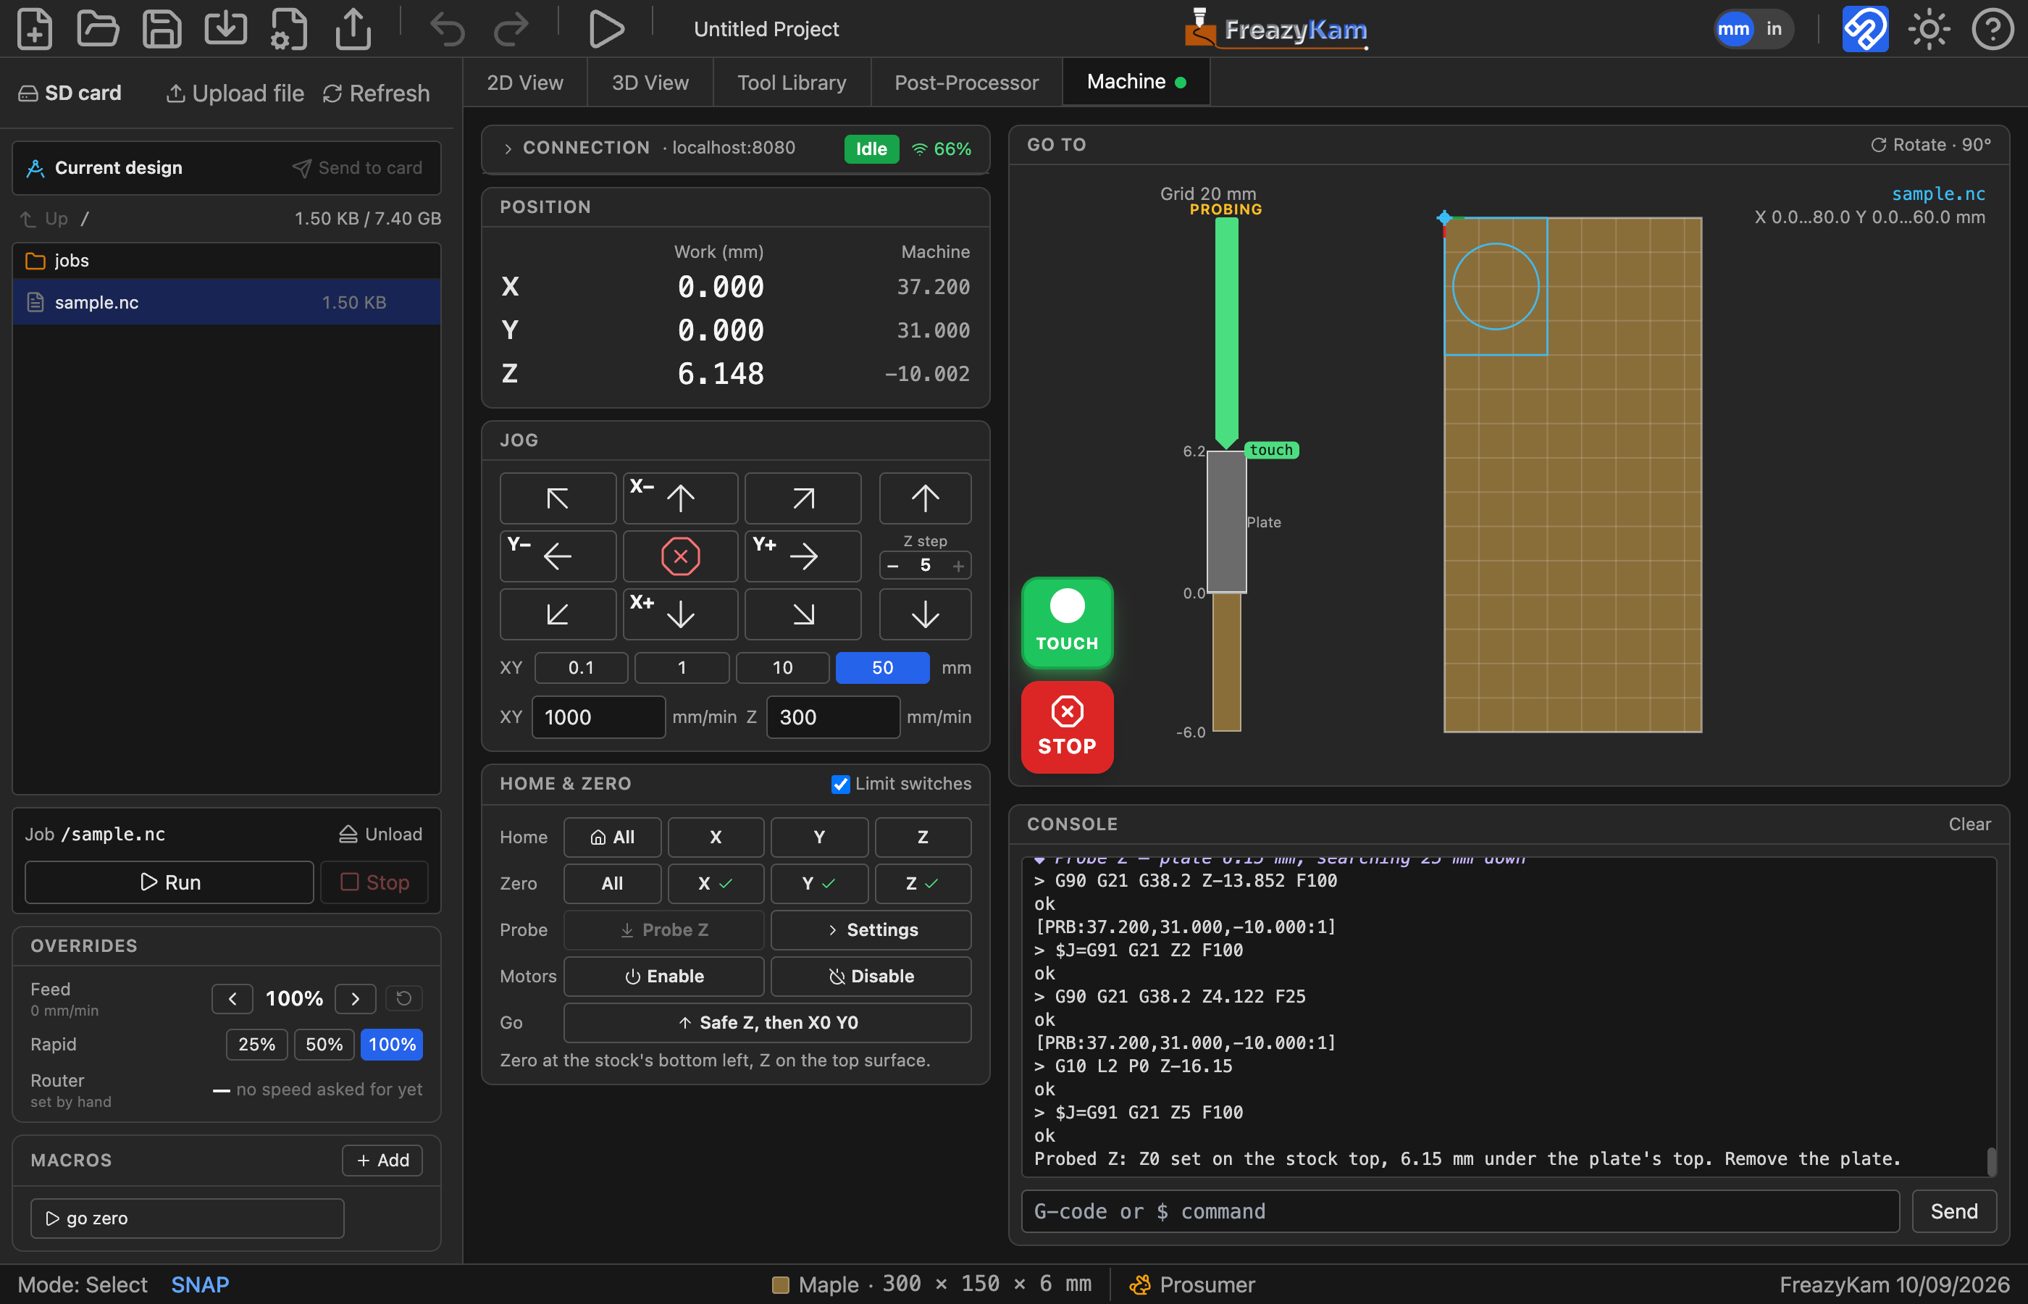This screenshot has height=1304, width=2028.
Task: Increase the Z step value
Action: pyautogui.click(x=958, y=566)
